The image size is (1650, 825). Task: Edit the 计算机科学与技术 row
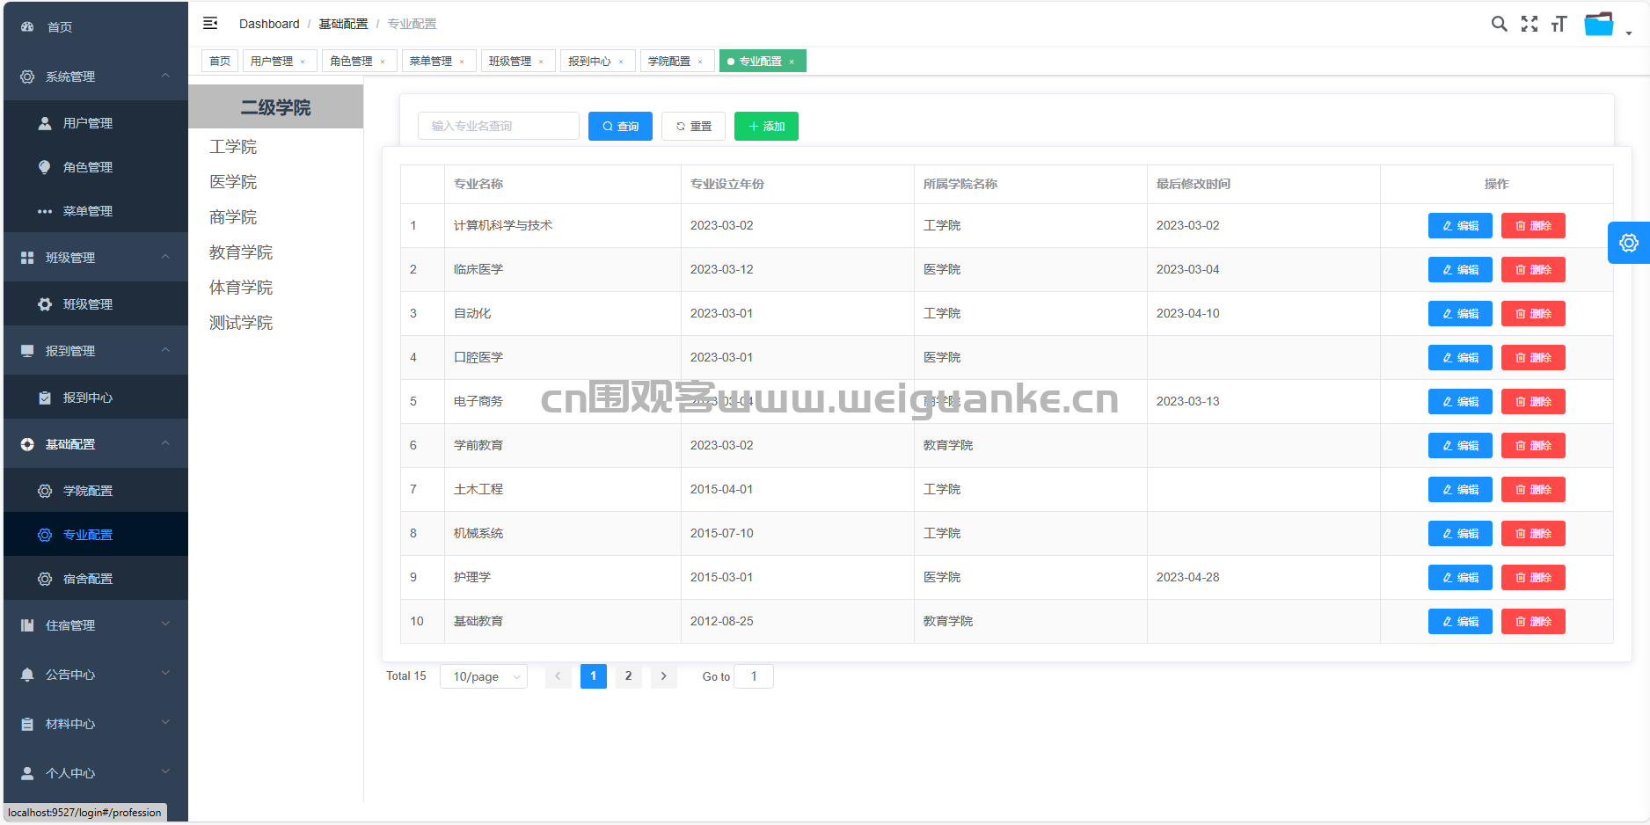[1460, 226]
